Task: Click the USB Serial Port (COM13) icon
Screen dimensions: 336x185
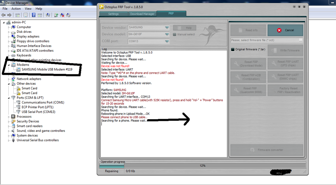Action: (18, 112)
